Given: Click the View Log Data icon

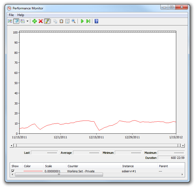Looking at the screenshot, I should pos(16,21).
